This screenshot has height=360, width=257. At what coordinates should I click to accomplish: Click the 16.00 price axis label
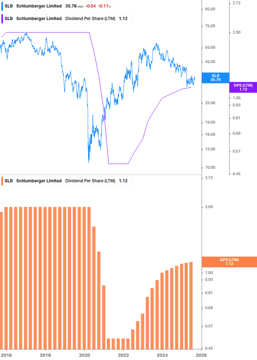[x=210, y=135]
